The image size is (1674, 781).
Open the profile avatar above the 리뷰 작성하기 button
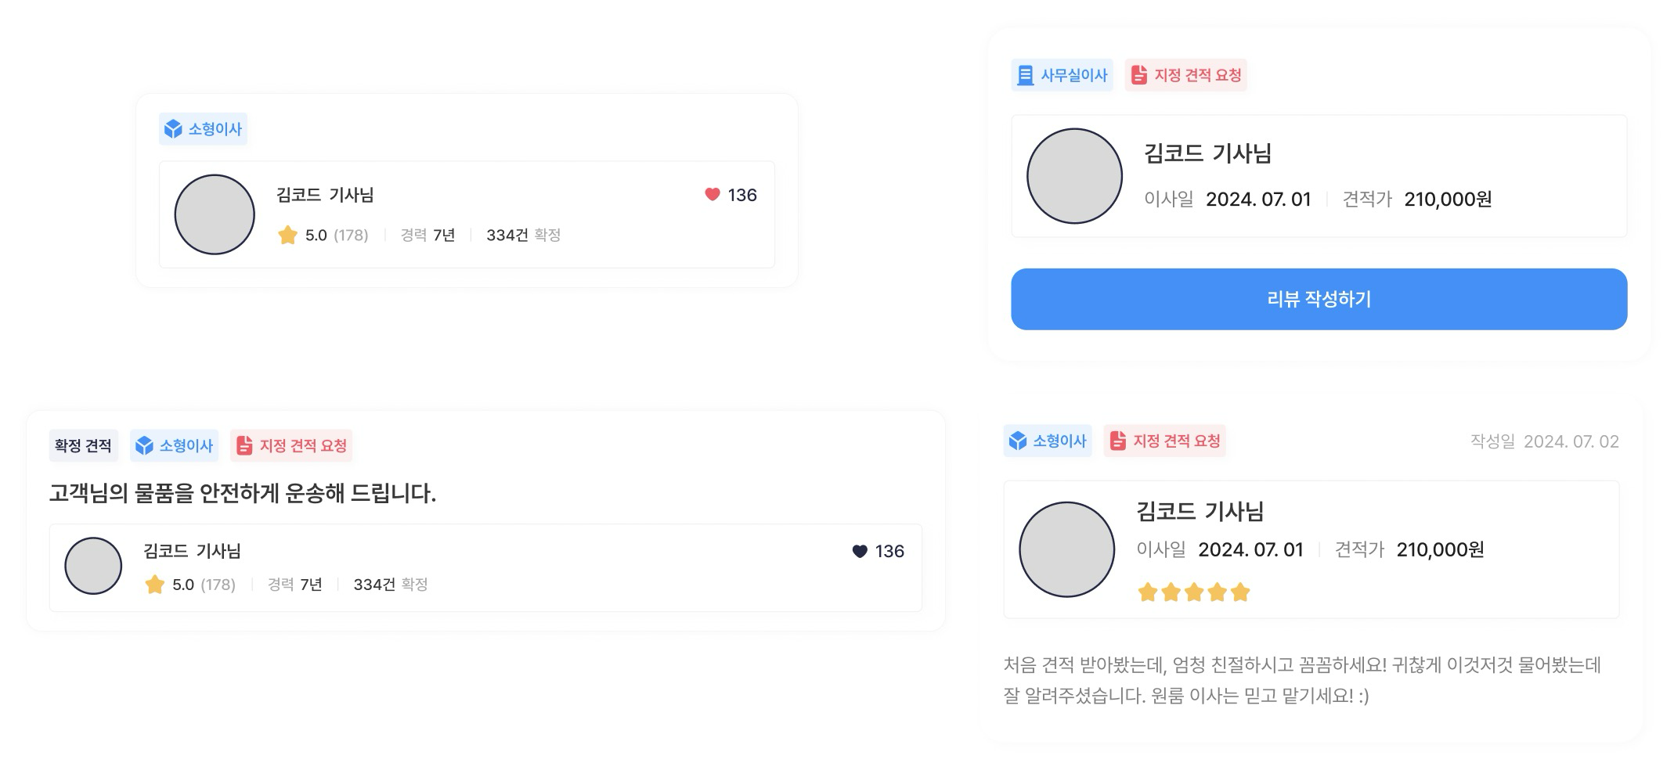coord(1074,176)
